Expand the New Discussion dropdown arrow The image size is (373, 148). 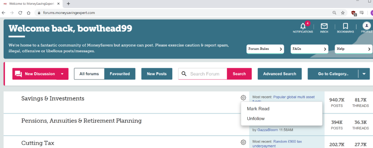(62, 74)
